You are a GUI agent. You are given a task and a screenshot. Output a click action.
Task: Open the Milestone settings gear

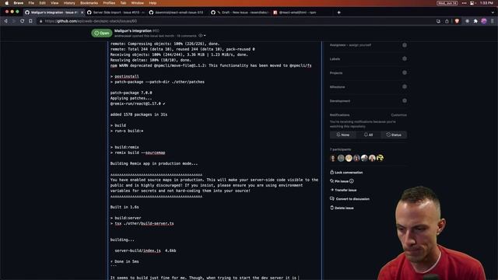[x=405, y=86]
